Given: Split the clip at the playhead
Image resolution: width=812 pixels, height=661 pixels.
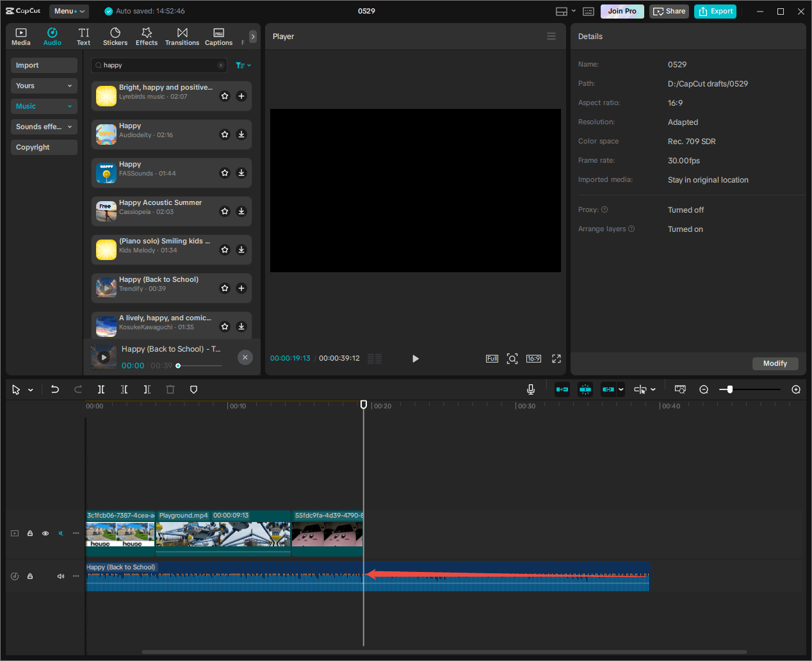Looking at the screenshot, I should 101,389.
